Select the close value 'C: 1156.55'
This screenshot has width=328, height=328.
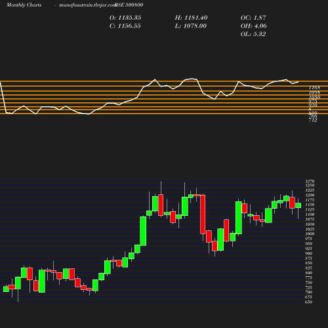coord(125,26)
